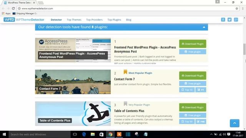The image size is (246, 138).
Task: Open the volume control in system tray
Action: [x=224, y=134]
